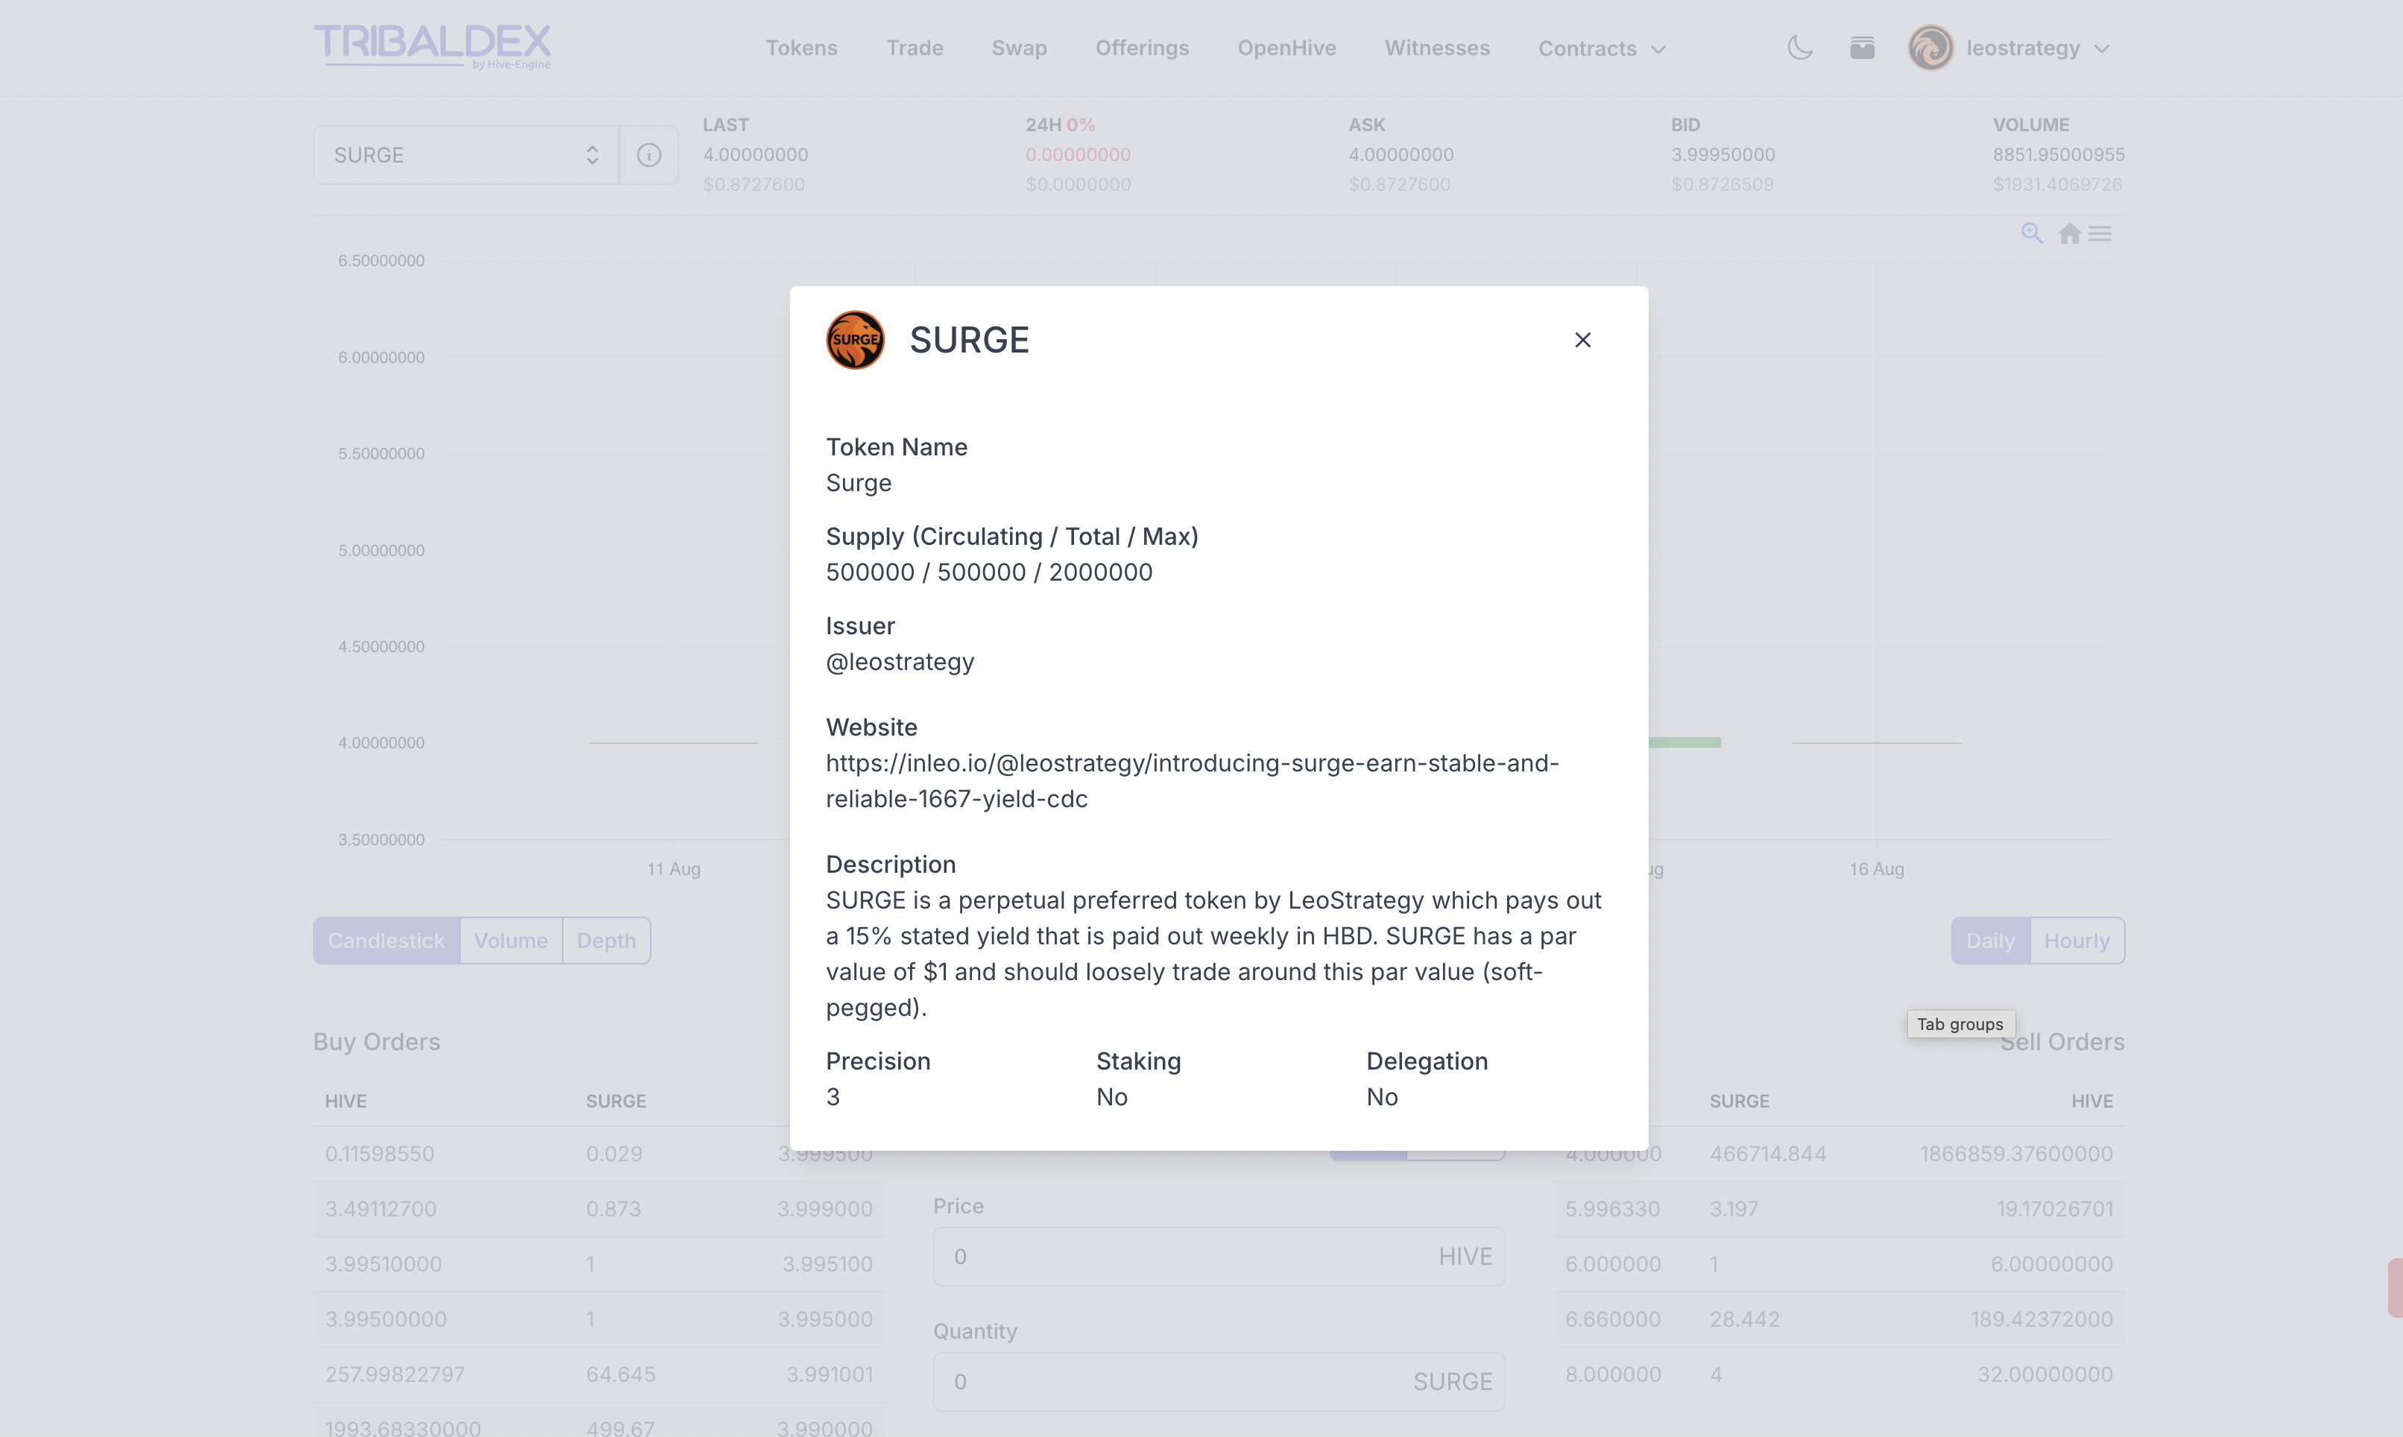
Task: Click the token info circle icon
Action: (x=648, y=155)
